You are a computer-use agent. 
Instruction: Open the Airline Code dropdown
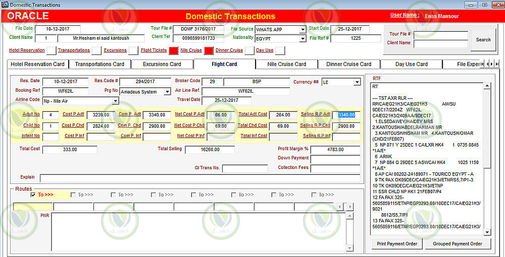(115, 101)
